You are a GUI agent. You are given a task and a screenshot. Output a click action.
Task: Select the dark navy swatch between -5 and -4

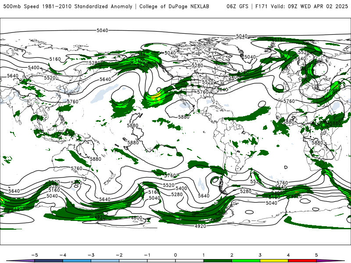point(49,261)
